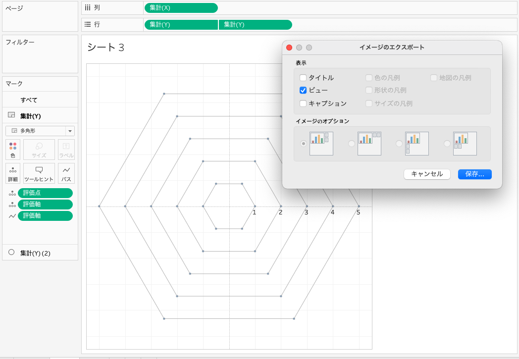Expand the 集計(Y) marks card section
The image size is (519, 359).
(x=31, y=116)
